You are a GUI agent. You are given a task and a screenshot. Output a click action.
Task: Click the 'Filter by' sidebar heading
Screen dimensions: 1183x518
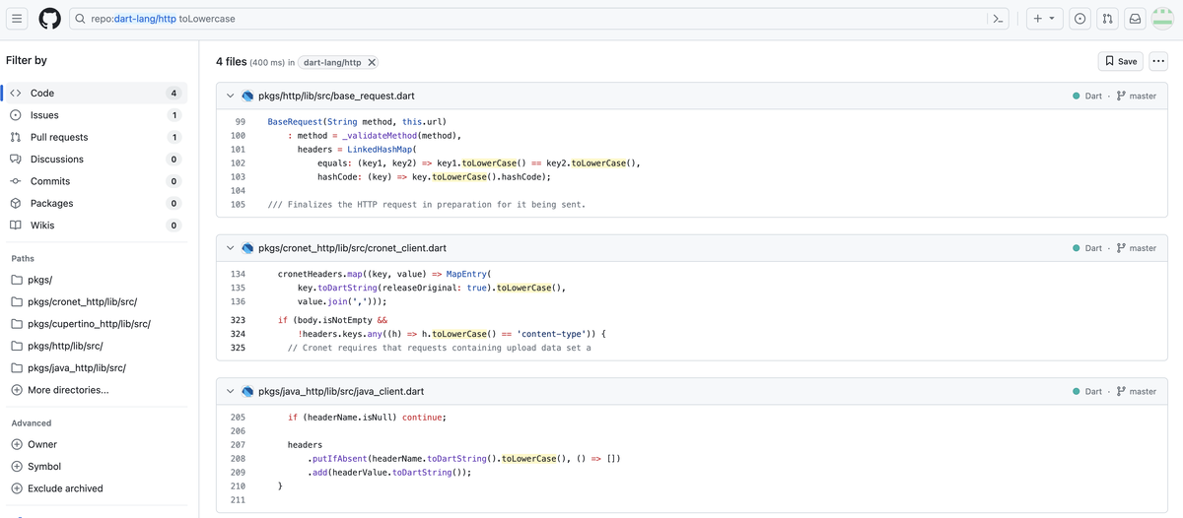[x=27, y=60]
